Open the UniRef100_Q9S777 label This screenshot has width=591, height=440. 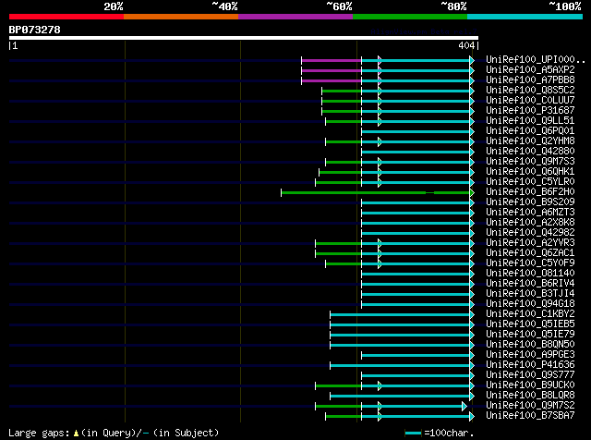pyautogui.click(x=530, y=375)
